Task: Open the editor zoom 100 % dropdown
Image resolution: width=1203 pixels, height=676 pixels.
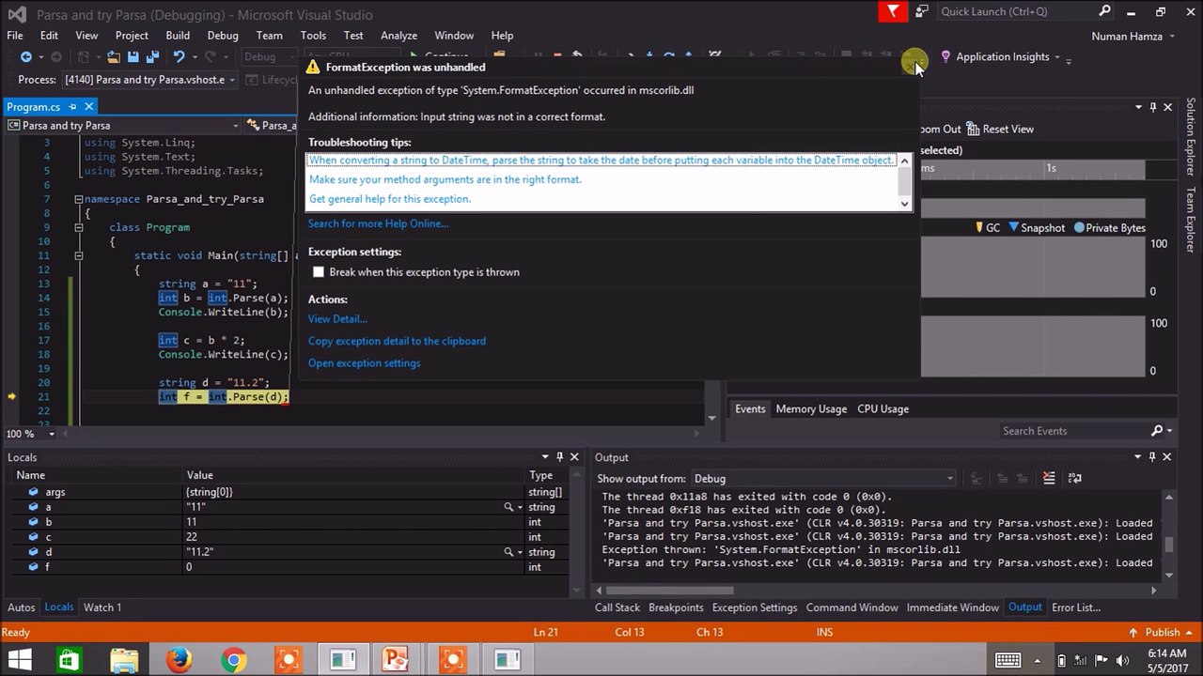Action: coord(52,434)
